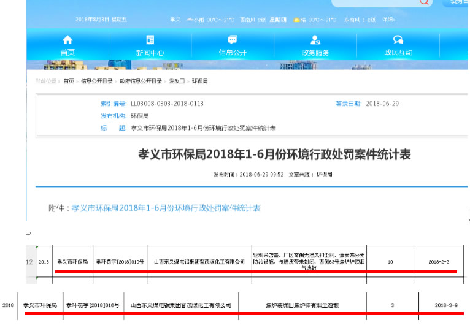Click the person icon above 政务服务
Image resolution: width=470 pixels, height=331 pixels.
click(315, 40)
